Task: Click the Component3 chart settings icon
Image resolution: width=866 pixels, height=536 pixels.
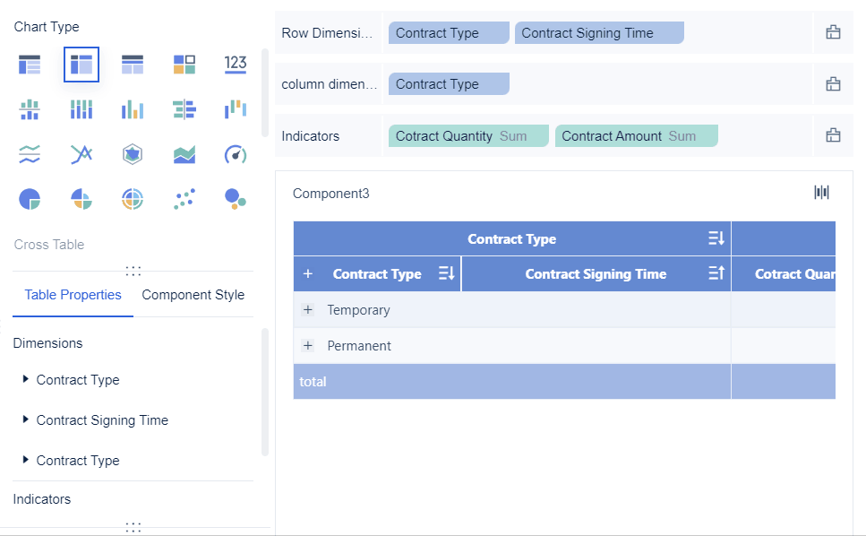Action: pos(821,192)
